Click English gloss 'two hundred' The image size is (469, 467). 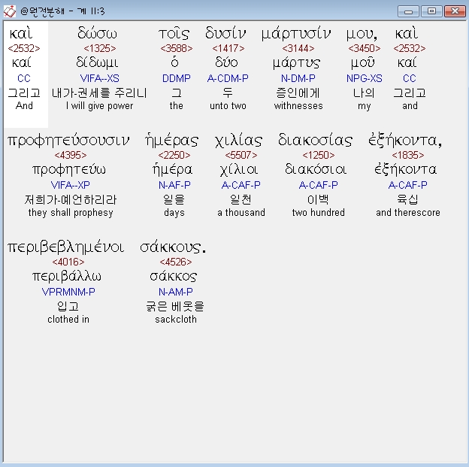coord(319,213)
